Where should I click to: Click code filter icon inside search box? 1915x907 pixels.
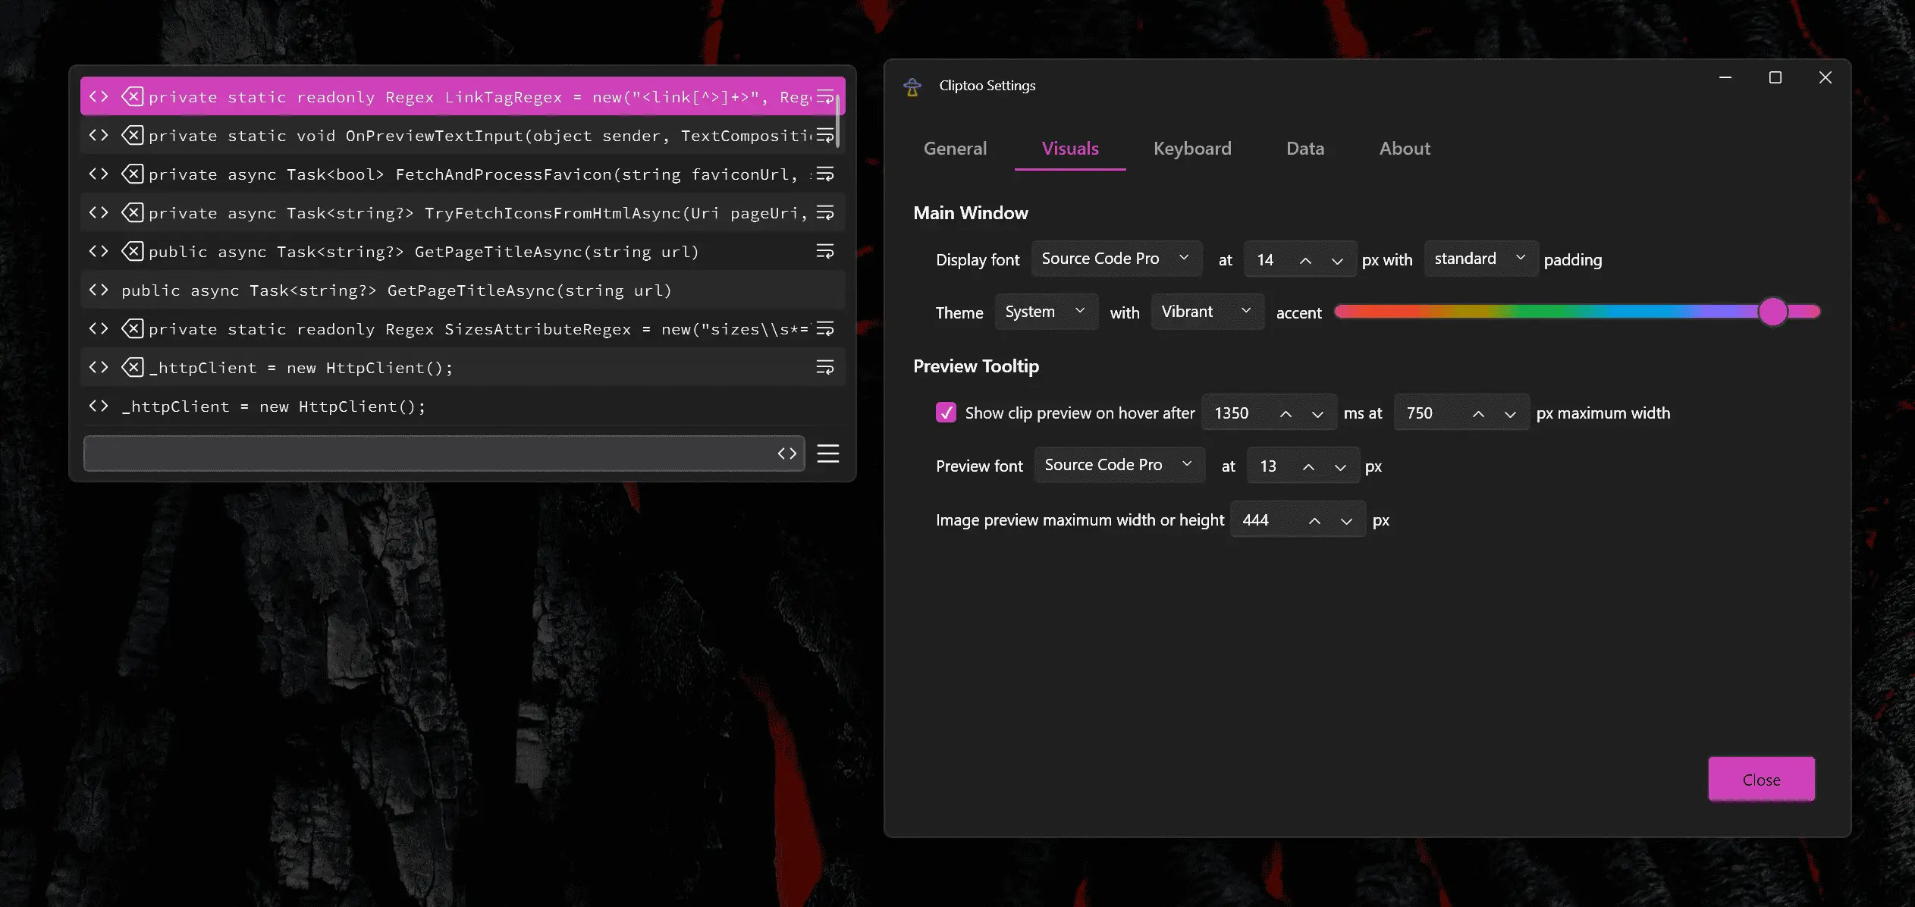click(x=786, y=453)
